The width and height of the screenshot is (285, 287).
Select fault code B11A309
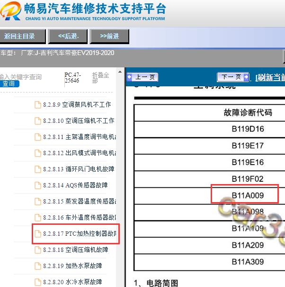point(248,262)
